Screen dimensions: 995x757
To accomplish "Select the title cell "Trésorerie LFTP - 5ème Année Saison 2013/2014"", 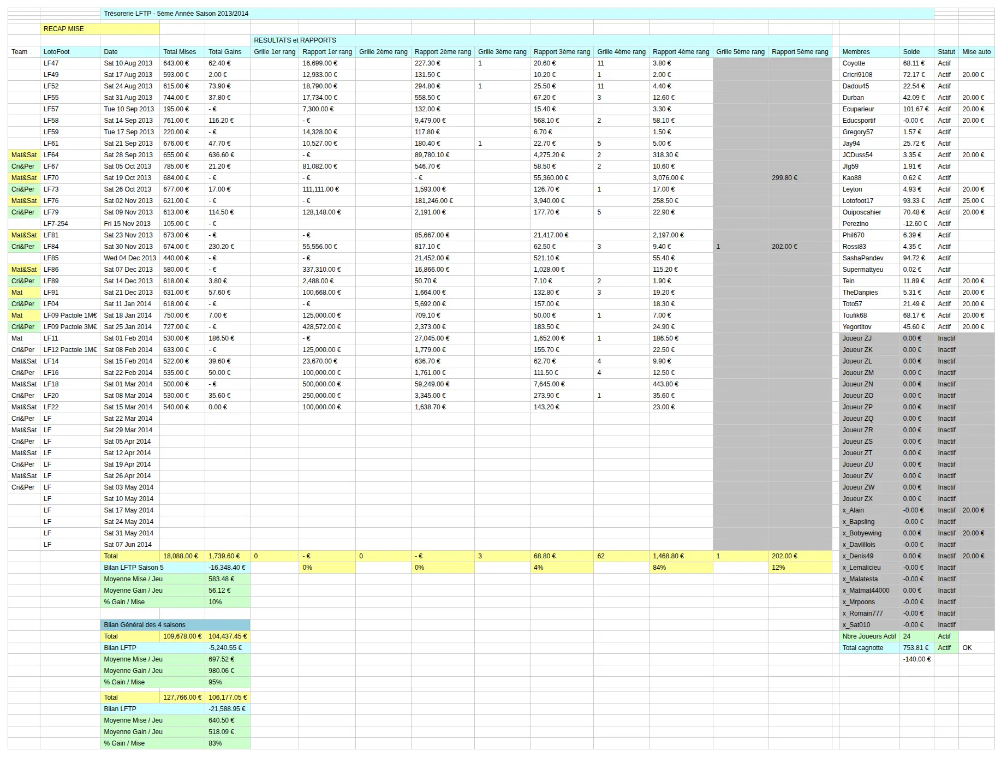I will point(517,14).
